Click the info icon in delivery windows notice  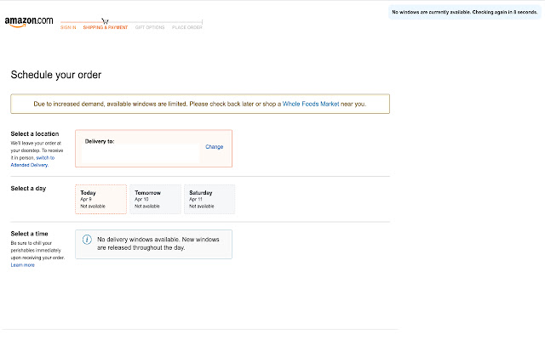point(87,240)
